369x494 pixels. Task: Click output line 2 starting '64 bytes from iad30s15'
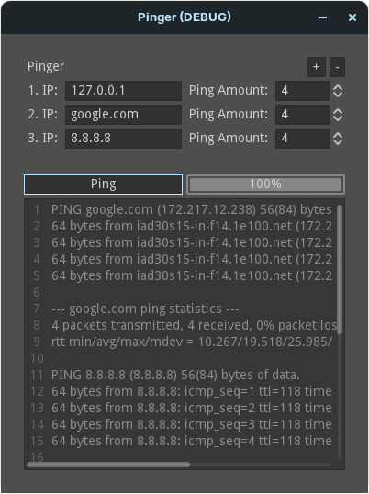[192, 226]
